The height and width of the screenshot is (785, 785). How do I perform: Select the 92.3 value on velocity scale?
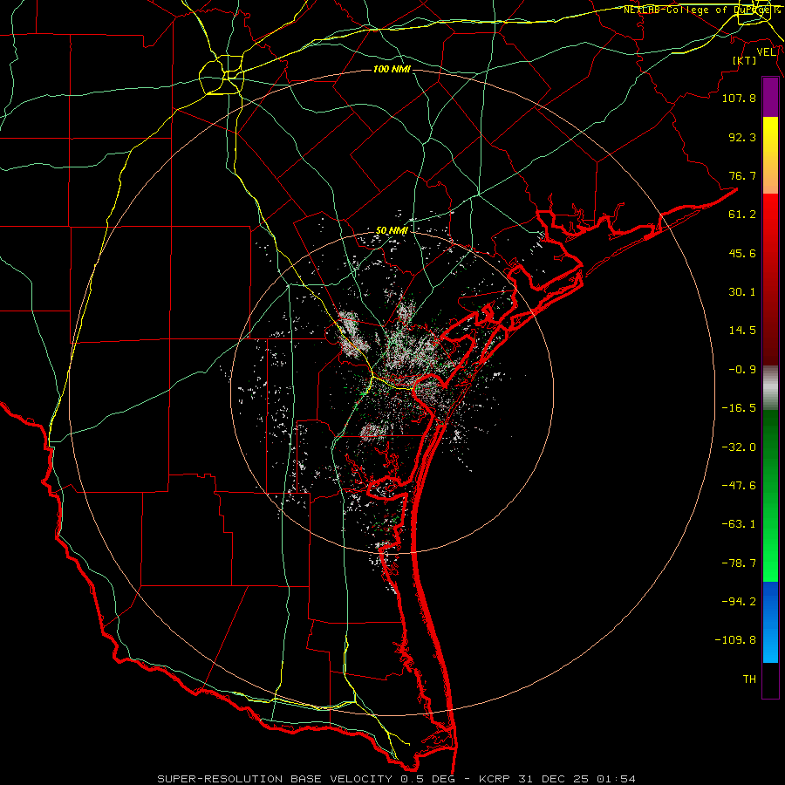pos(742,137)
